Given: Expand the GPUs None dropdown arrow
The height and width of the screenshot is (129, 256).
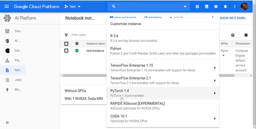Looking at the screenshot, I should coord(223,56).
